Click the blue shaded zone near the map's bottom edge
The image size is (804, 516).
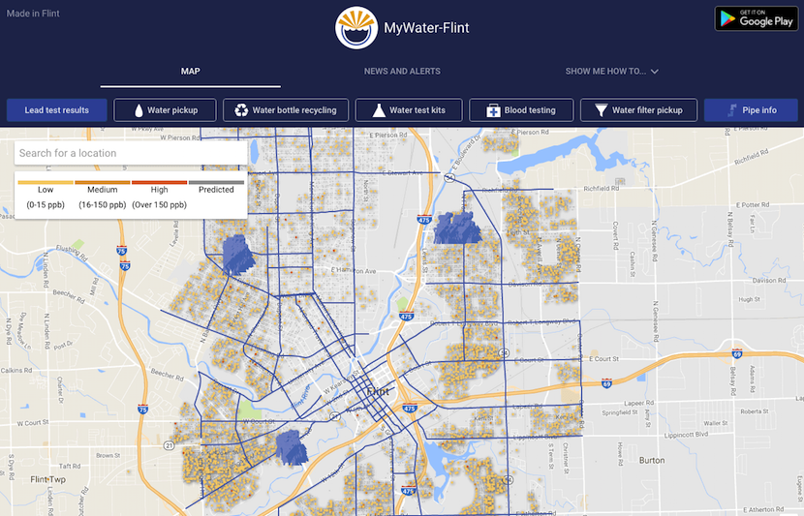point(291,447)
